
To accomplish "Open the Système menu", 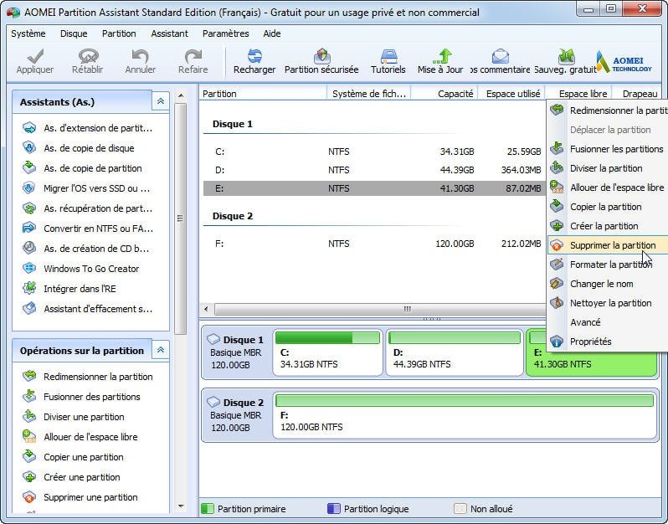I will (x=28, y=33).
